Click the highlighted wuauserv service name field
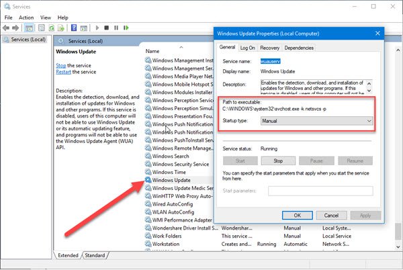 [271, 61]
